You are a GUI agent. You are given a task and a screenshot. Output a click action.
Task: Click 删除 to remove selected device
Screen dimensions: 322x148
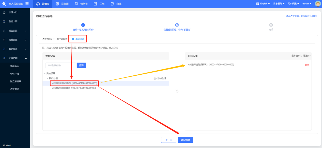[306, 65]
